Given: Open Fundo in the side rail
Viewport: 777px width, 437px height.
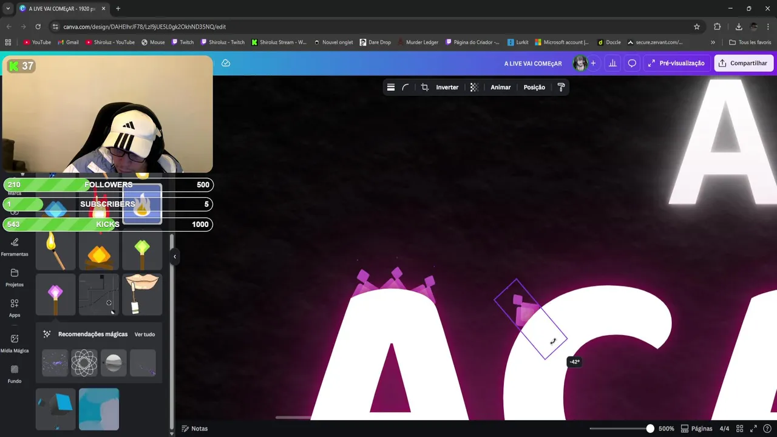Looking at the screenshot, I should 15,374.
